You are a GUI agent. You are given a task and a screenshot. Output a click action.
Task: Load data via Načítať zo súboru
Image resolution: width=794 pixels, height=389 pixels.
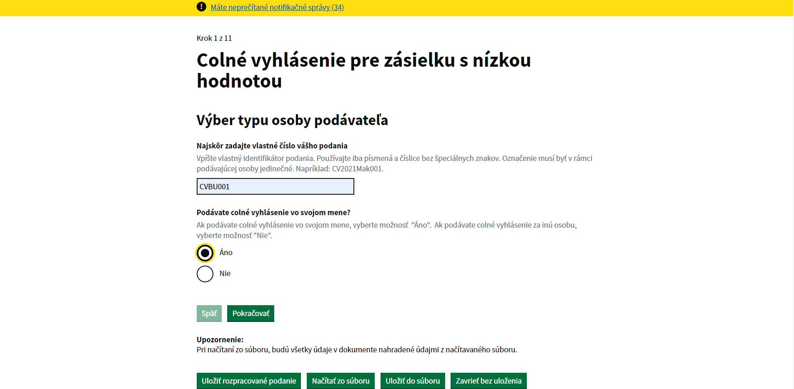[341, 381]
